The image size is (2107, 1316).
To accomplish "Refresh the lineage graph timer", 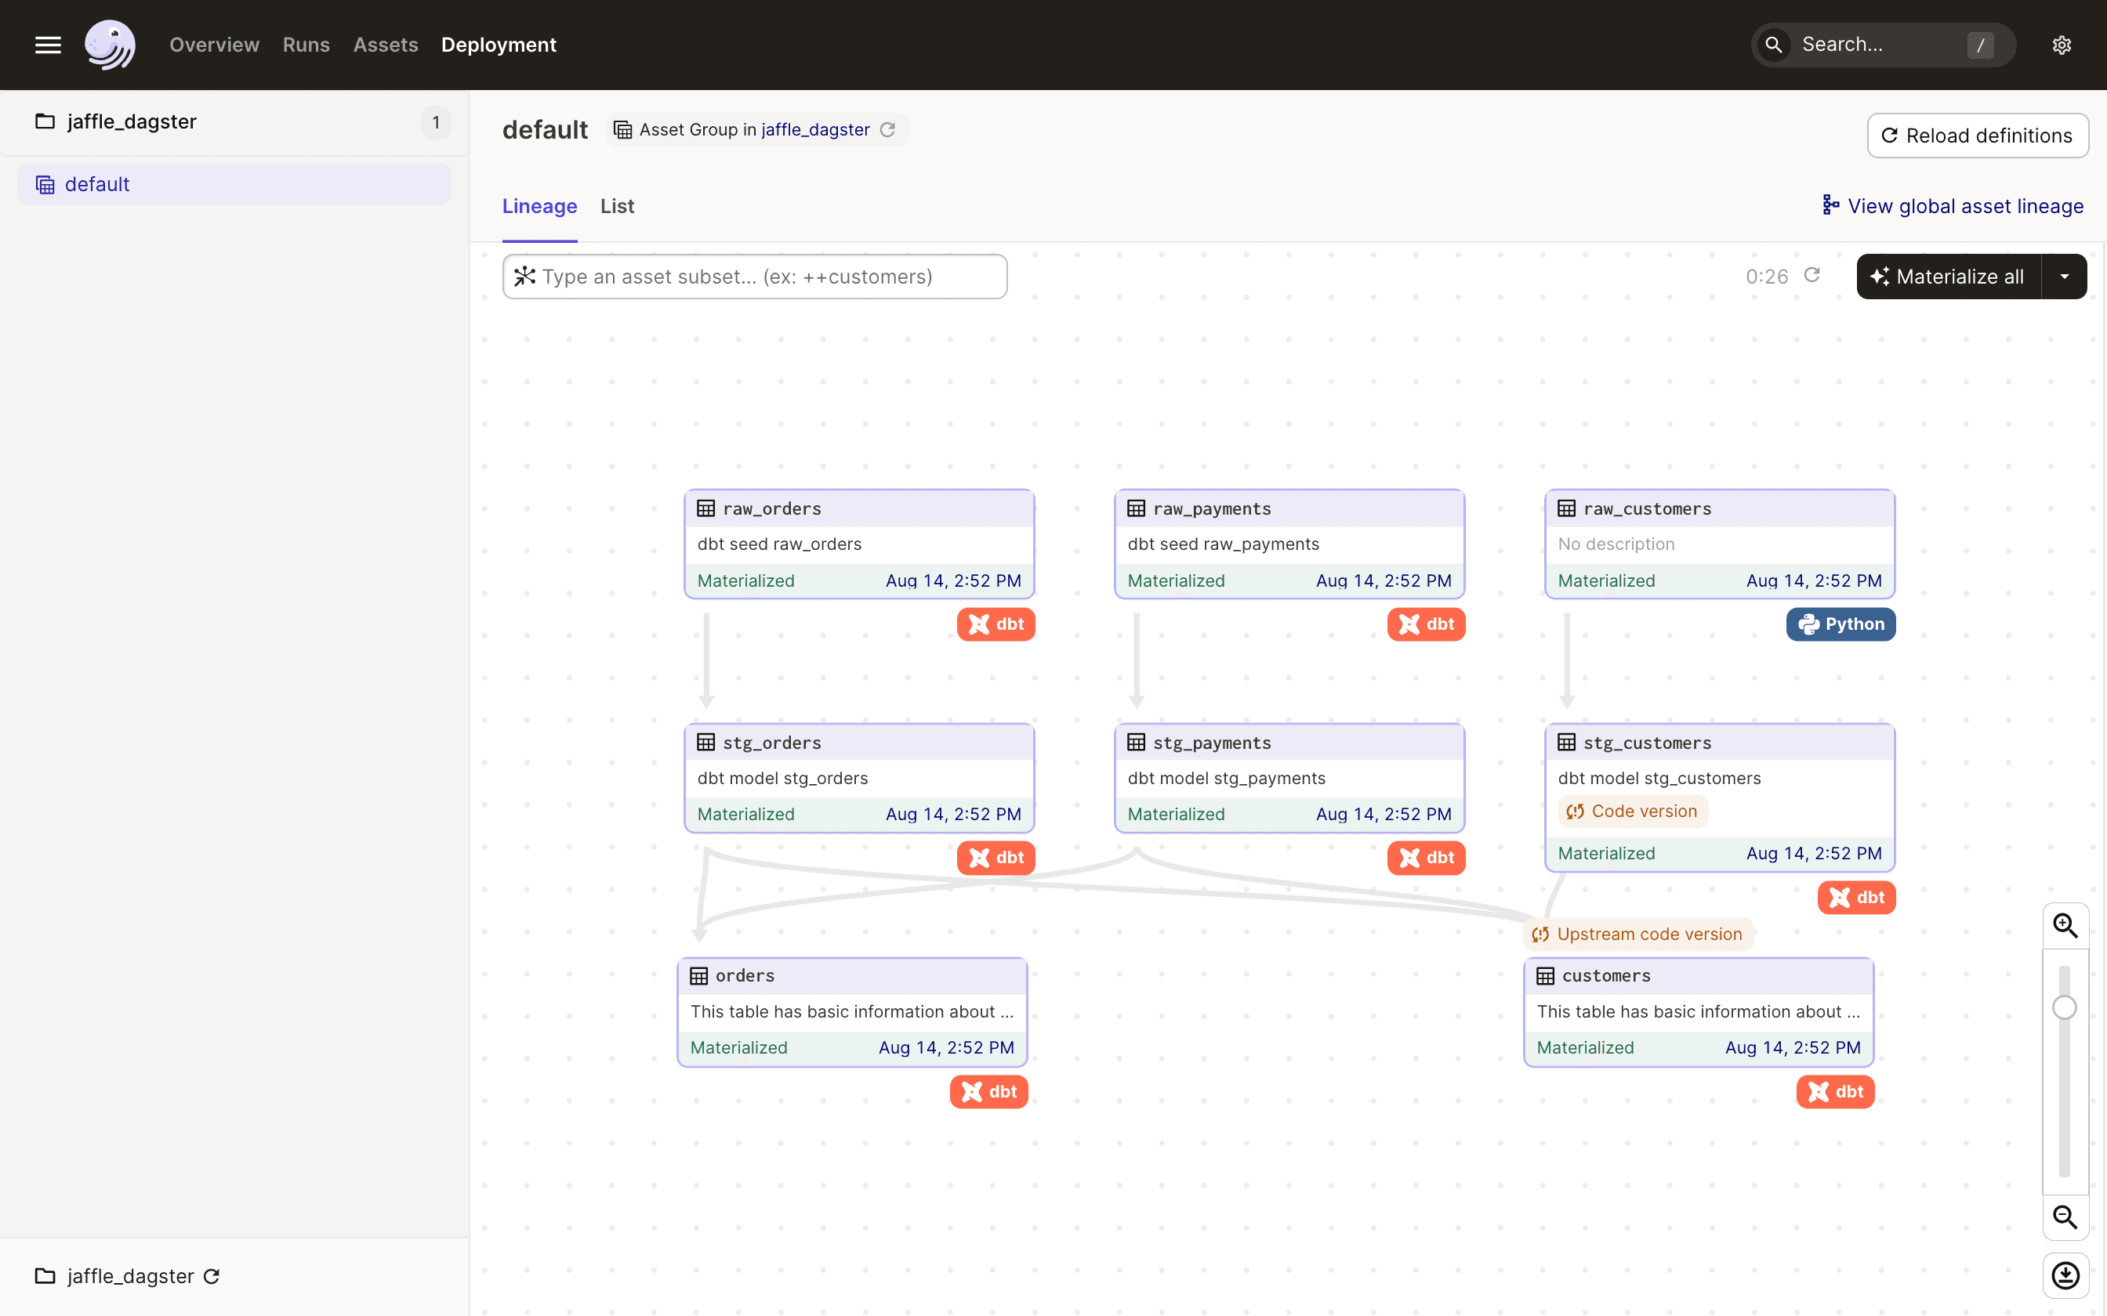I will pyautogui.click(x=1813, y=275).
